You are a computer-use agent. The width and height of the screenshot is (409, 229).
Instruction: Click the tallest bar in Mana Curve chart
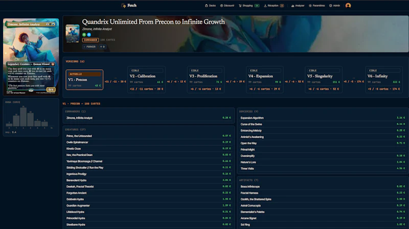[23, 117]
